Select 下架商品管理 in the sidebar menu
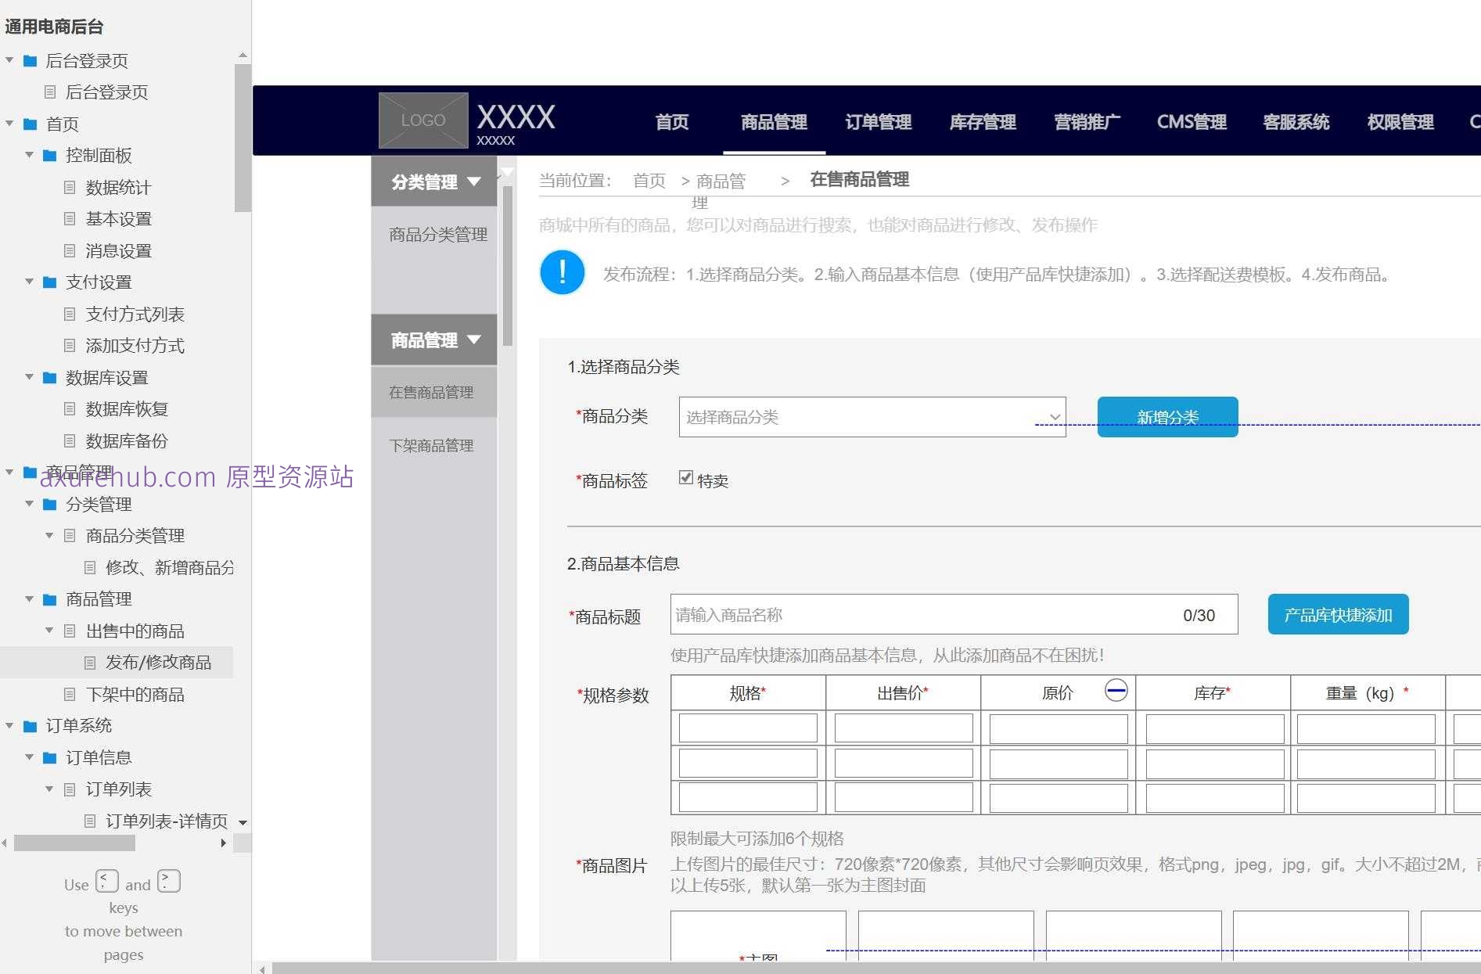Screen dimensions: 1481x974 [431, 446]
